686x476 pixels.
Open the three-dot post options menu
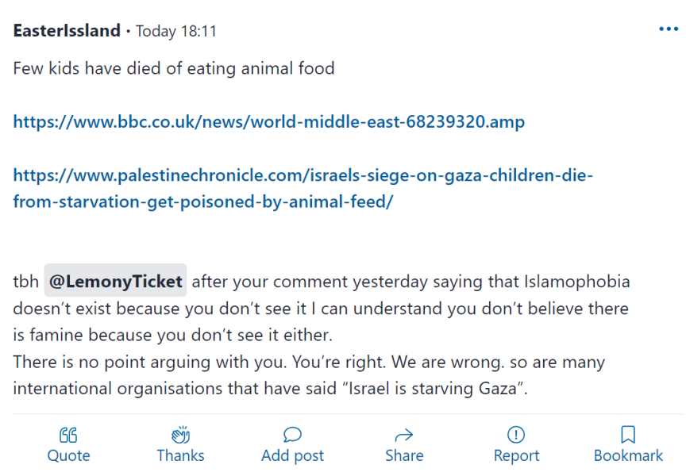point(669,30)
